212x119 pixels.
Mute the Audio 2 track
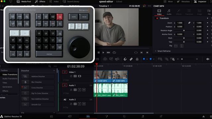pos(84,104)
